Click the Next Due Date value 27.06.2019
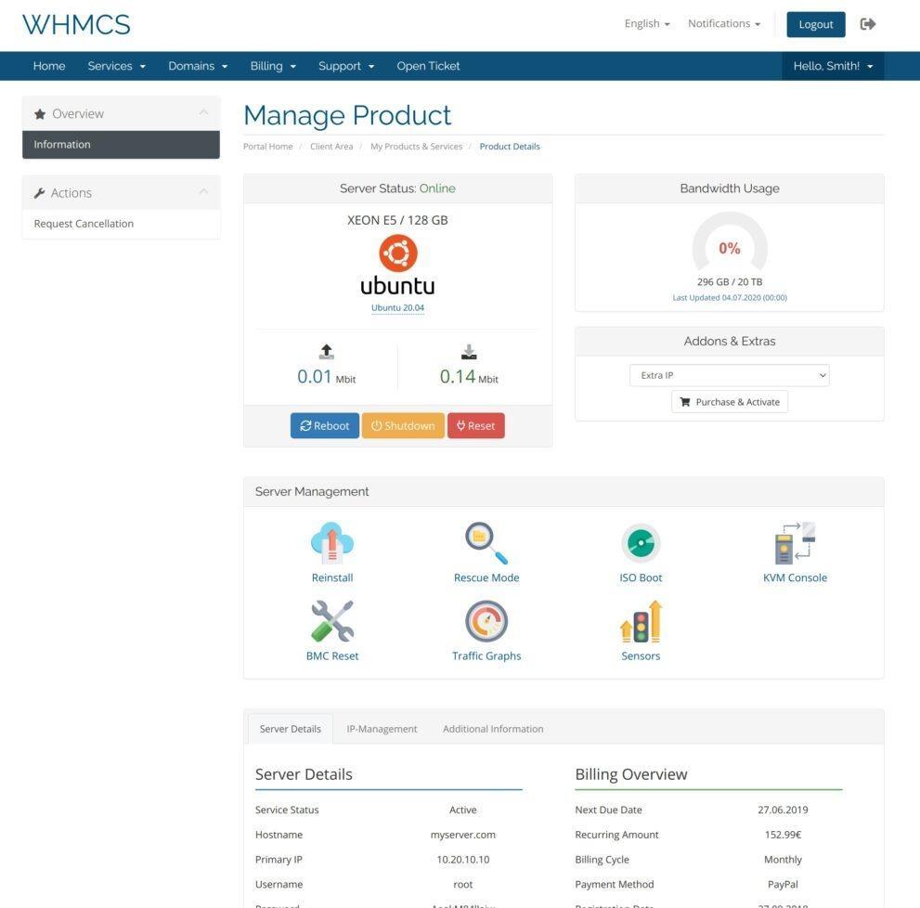The height and width of the screenshot is (908, 920). [783, 810]
